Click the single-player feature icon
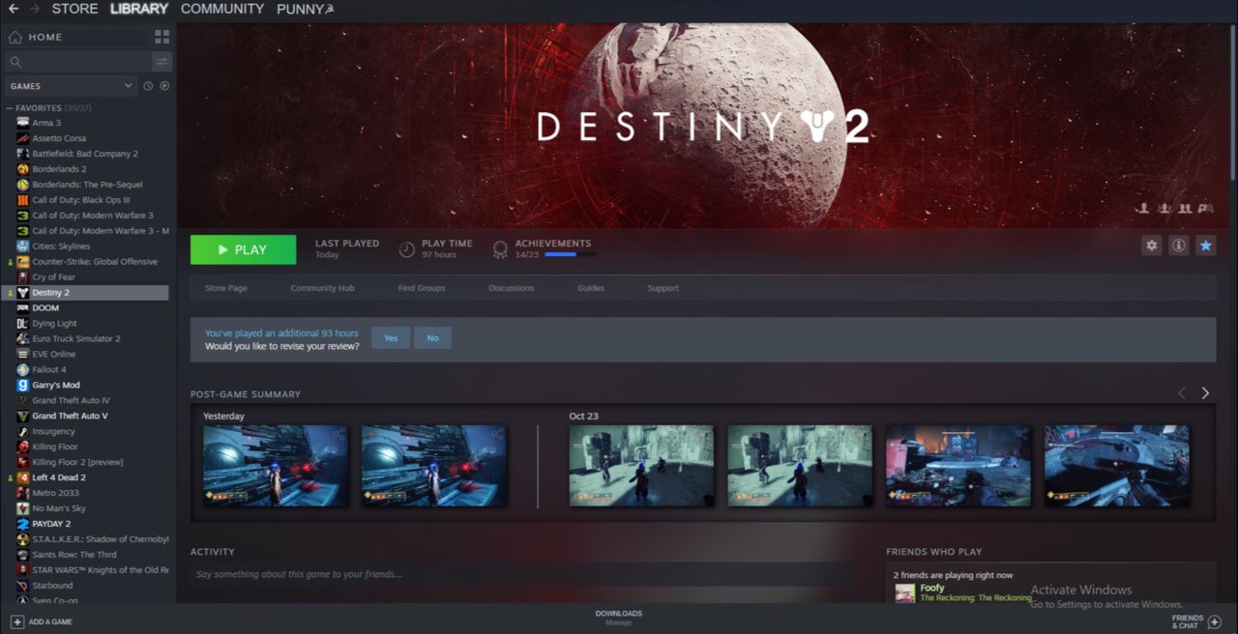The width and height of the screenshot is (1238, 634). click(1143, 208)
